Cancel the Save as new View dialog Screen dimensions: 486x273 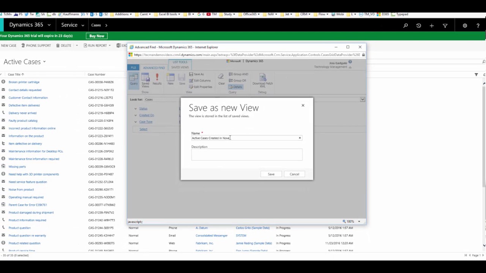pyautogui.click(x=294, y=174)
